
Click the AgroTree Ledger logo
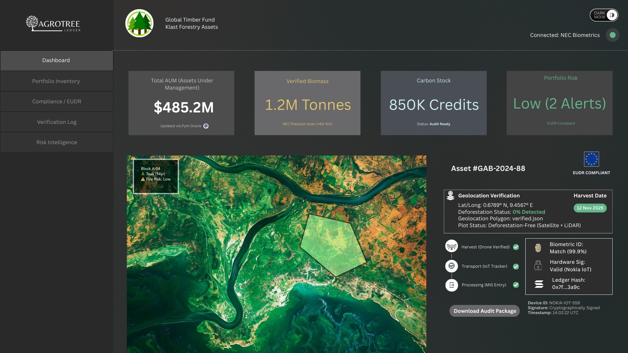(x=53, y=23)
